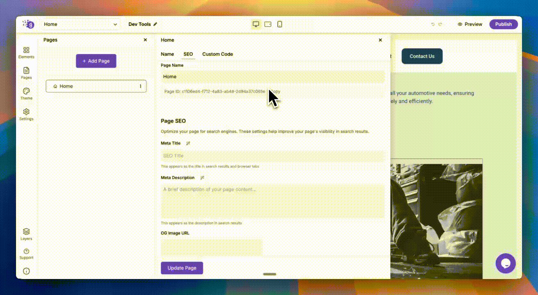Click the Update Page button
Screen dimensions: 538x295
pos(182,268)
